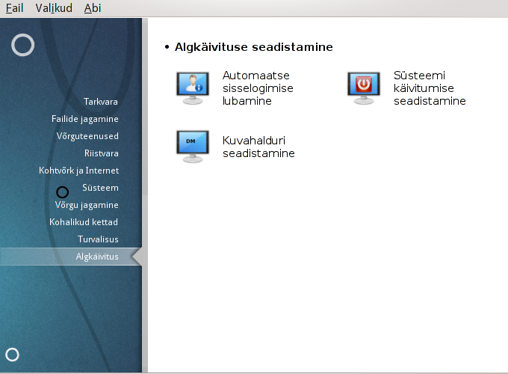Go to Kohalikud kettad section
The width and height of the screenshot is (508, 374).
pyautogui.click(x=84, y=222)
